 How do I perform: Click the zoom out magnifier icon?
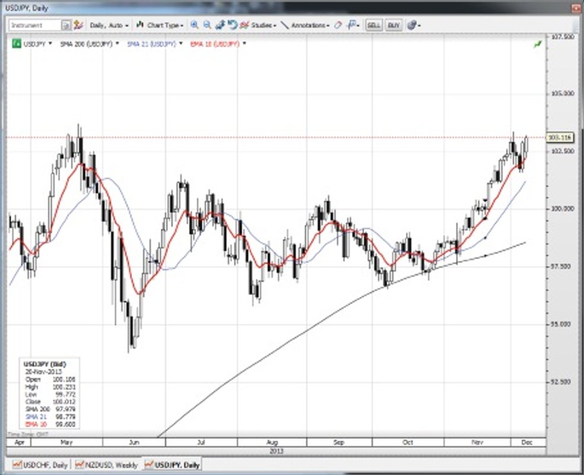(207, 26)
